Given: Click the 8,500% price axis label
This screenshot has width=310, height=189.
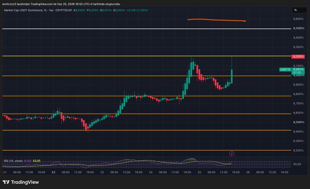Looking at the screenshot, I should 299,122.
